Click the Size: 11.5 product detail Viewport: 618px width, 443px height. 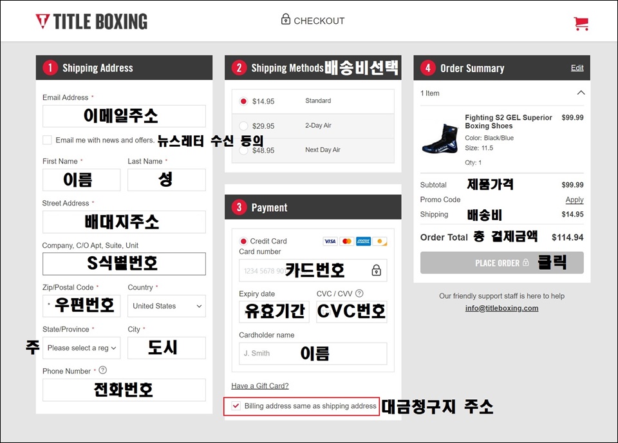479,148
